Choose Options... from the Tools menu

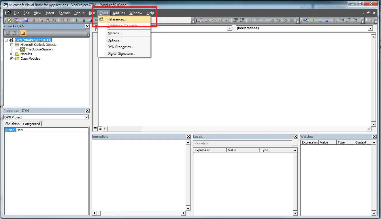[124, 40]
